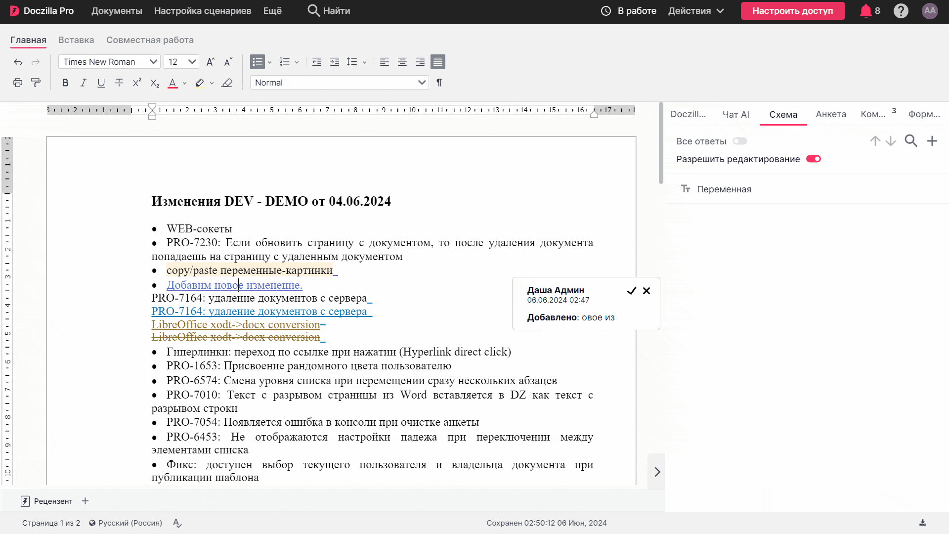Justify text alignment
949x534 pixels.
438,62
